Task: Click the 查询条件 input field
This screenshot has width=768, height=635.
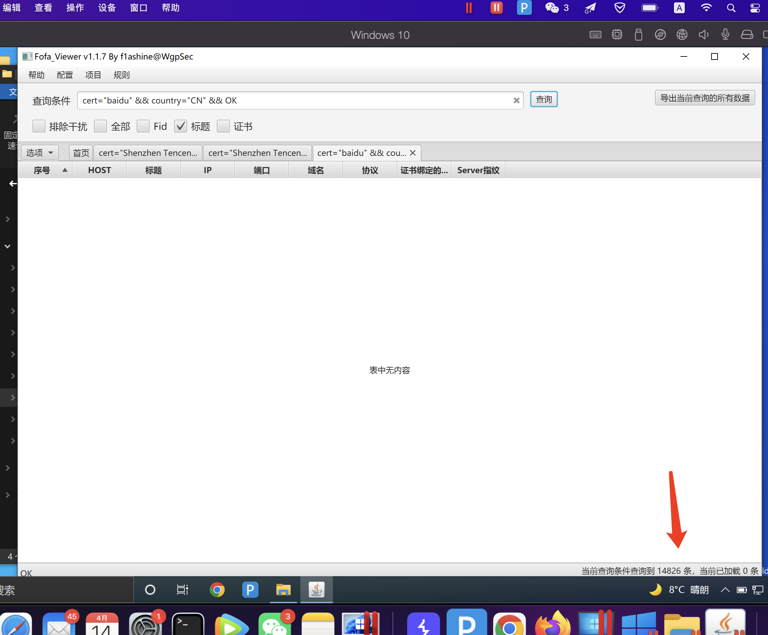Action: [x=300, y=100]
